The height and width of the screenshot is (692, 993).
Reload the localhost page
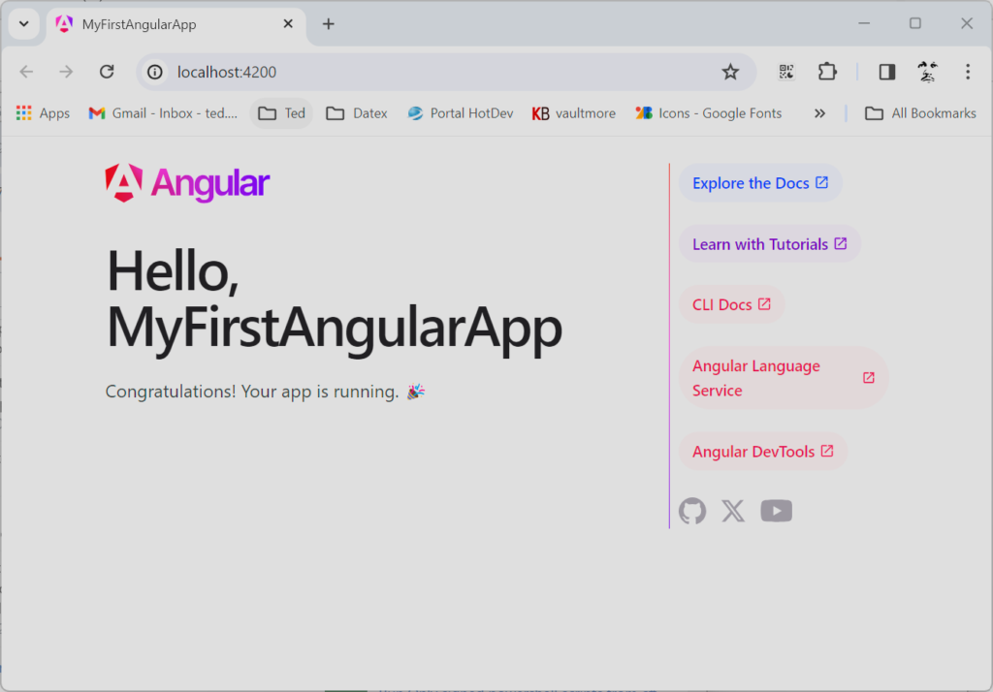[107, 72]
